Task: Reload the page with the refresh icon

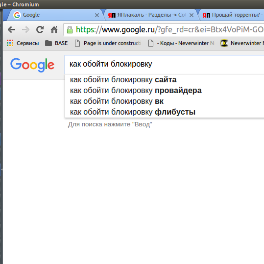Action: (x=40, y=30)
